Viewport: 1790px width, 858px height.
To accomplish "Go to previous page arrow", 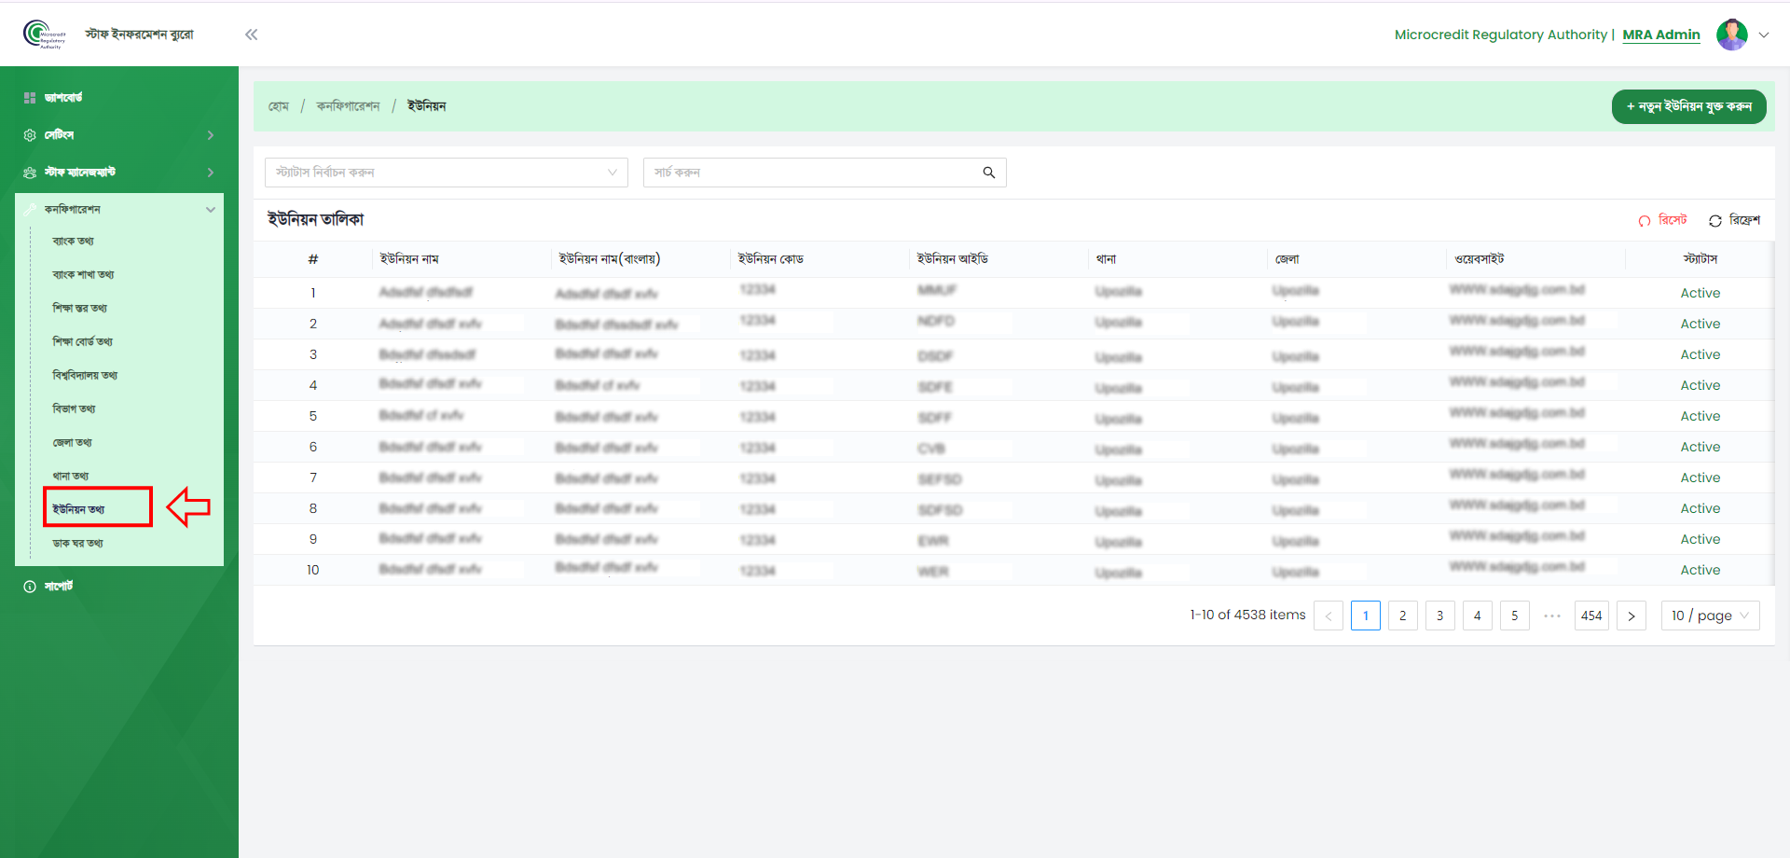I will tap(1329, 616).
